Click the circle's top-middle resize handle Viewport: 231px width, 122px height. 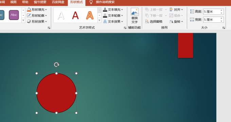pyautogui.click(x=56, y=73)
